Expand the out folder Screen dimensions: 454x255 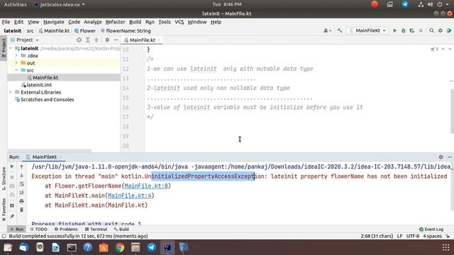[x=16, y=63]
